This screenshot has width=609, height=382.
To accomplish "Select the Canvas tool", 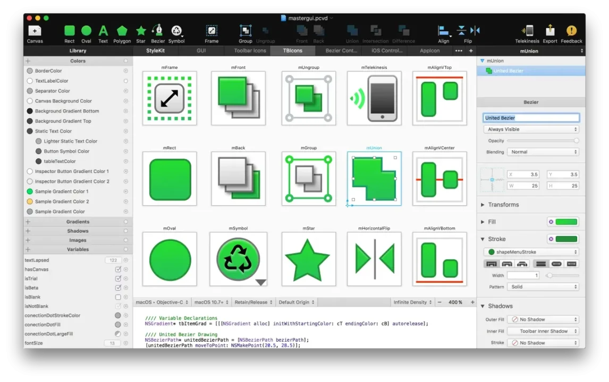I will pyautogui.click(x=35, y=34).
